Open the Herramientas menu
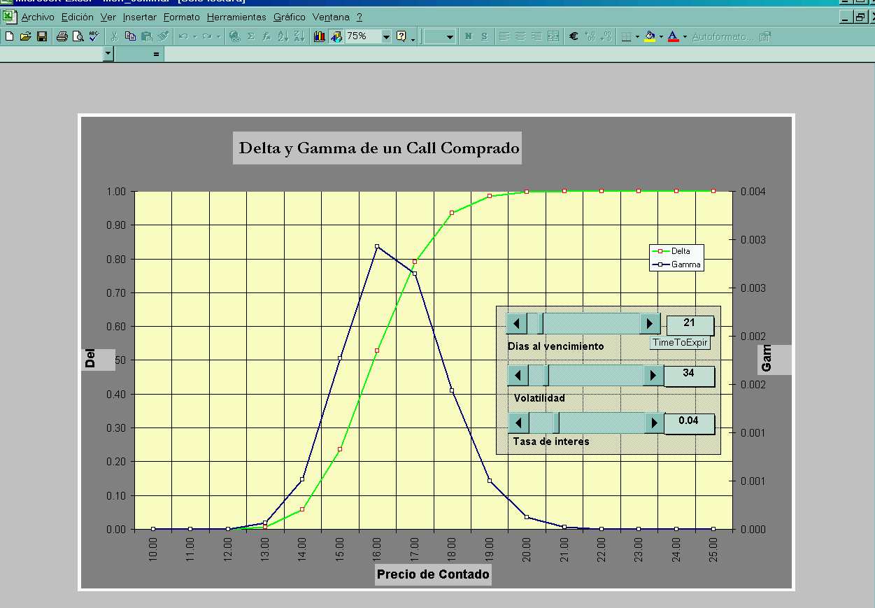 click(x=236, y=17)
